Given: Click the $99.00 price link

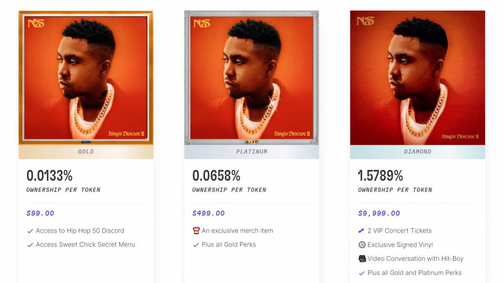Looking at the screenshot, I should (x=40, y=213).
